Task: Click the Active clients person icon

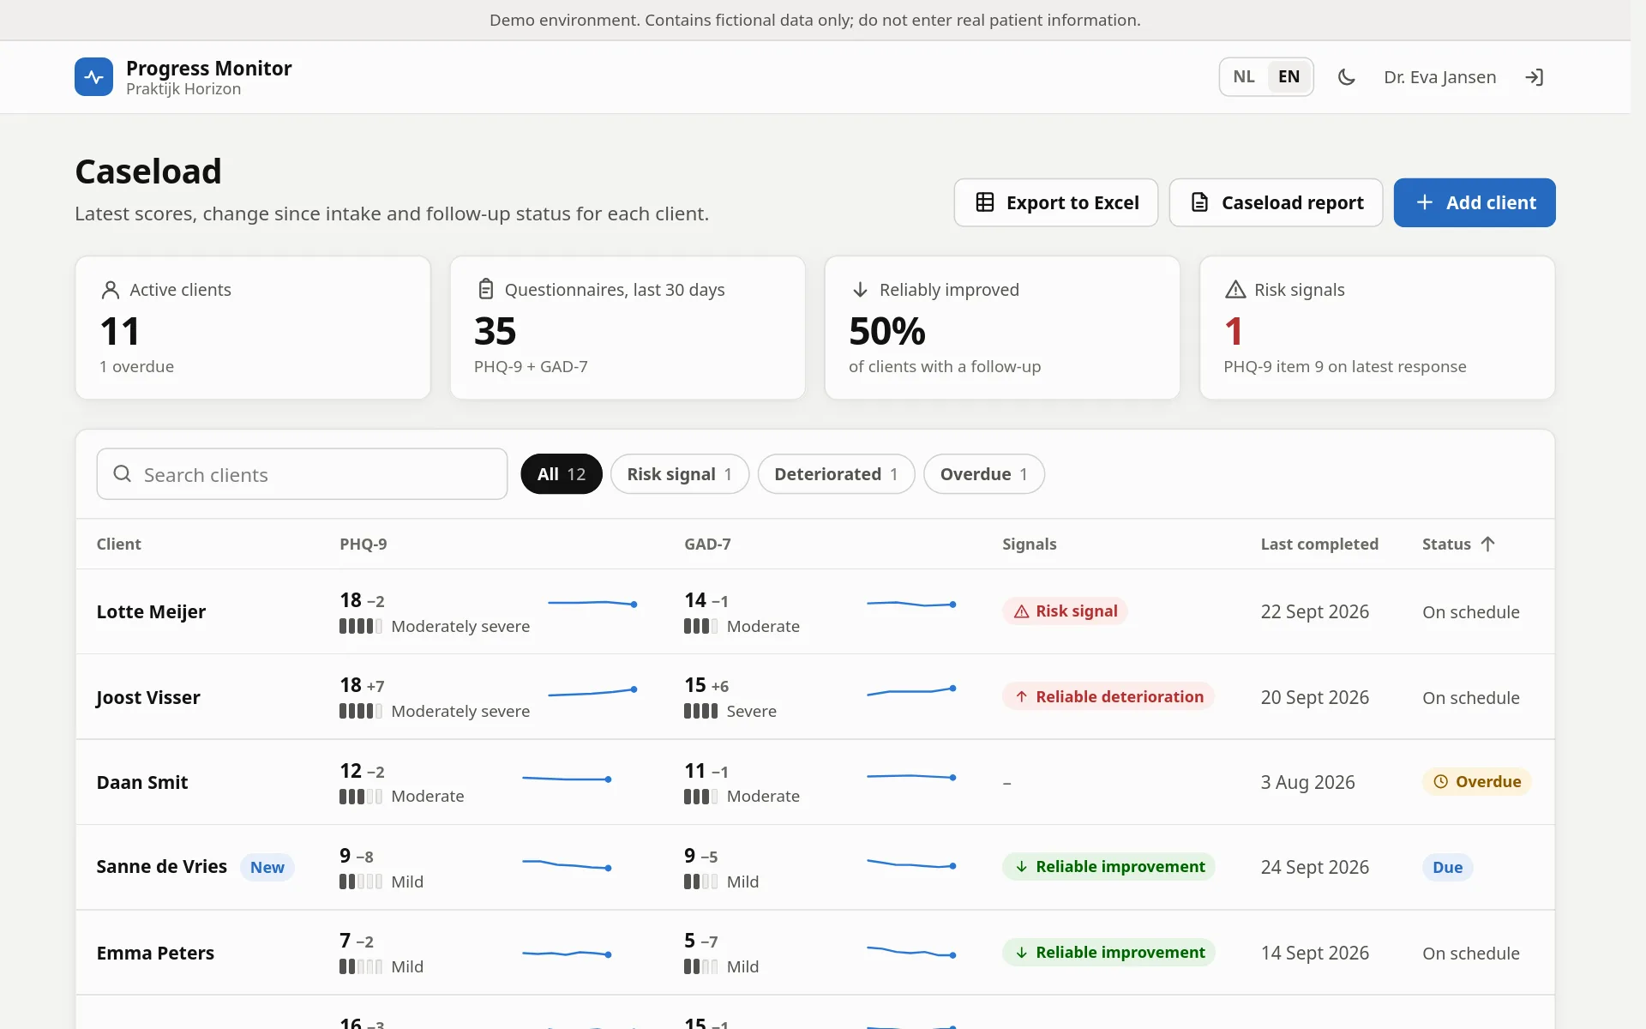Action: click(x=111, y=290)
